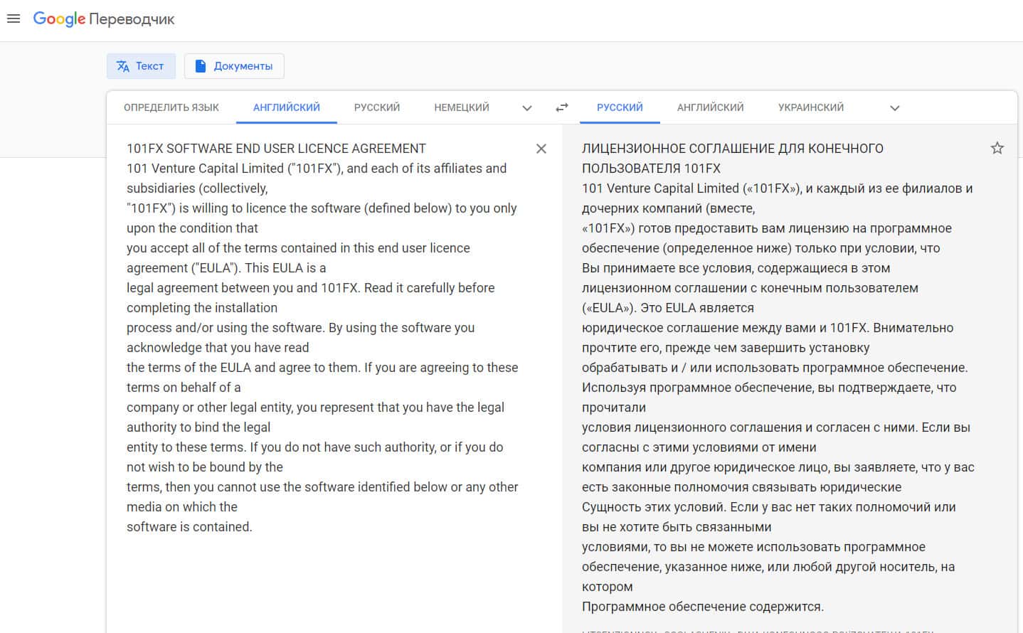Expand the source language list chevron

point(527,108)
